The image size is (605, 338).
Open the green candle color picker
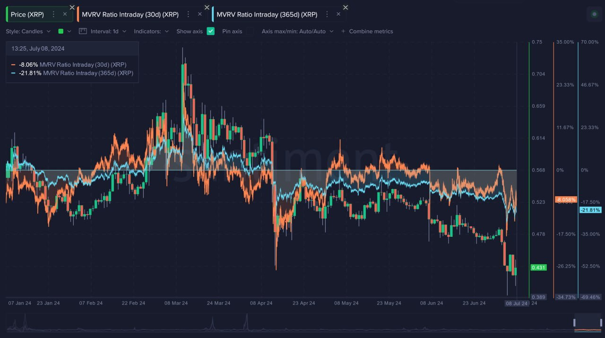click(64, 31)
